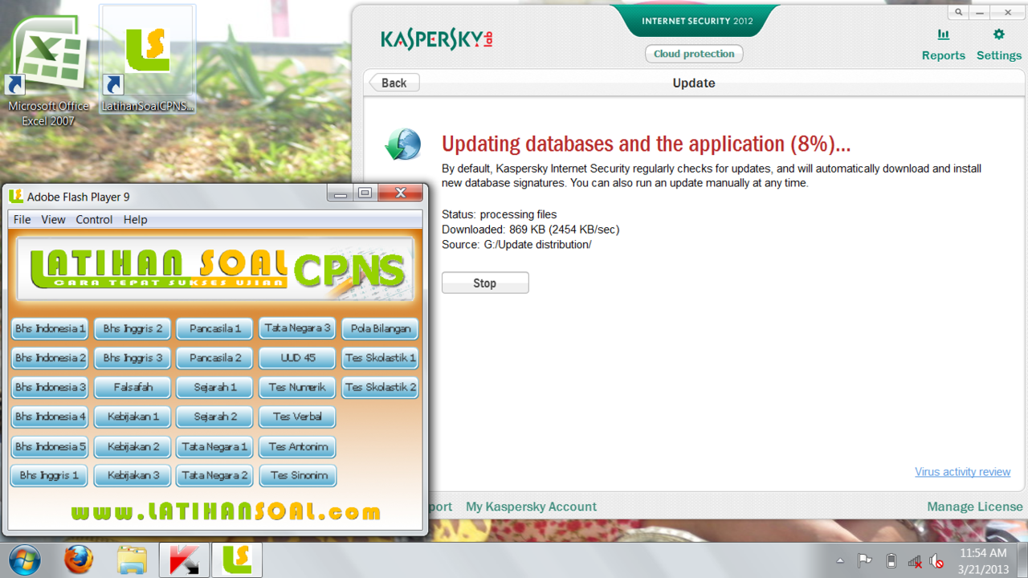Start Bhs Indonesia 1 quiz
Image resolution: width=1028 pixels, height=578 pixels.
pos(50,328)
